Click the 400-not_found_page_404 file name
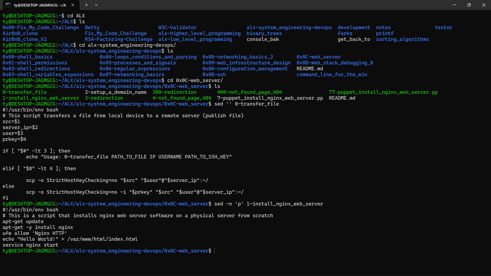 point(250,92)
